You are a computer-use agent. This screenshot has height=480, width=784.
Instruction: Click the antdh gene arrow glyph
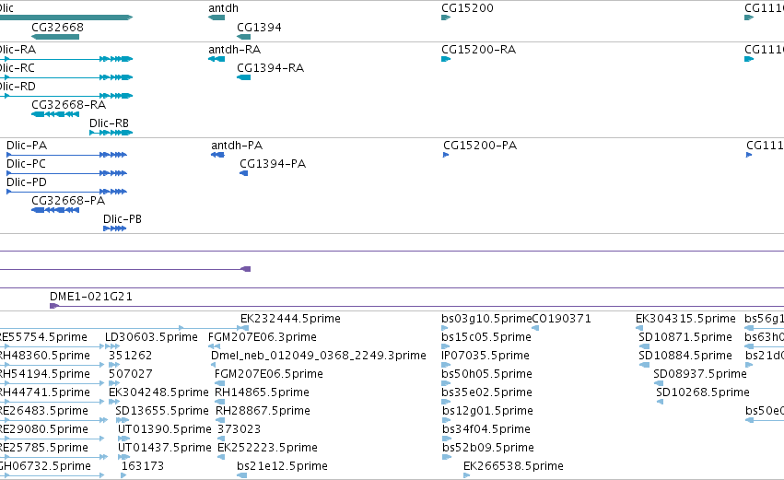pyautogui.click(x=216, y=18)
